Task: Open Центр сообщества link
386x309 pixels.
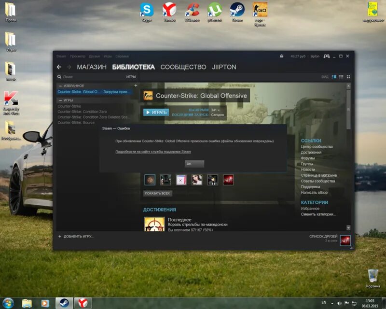Action: coord(317,147)
